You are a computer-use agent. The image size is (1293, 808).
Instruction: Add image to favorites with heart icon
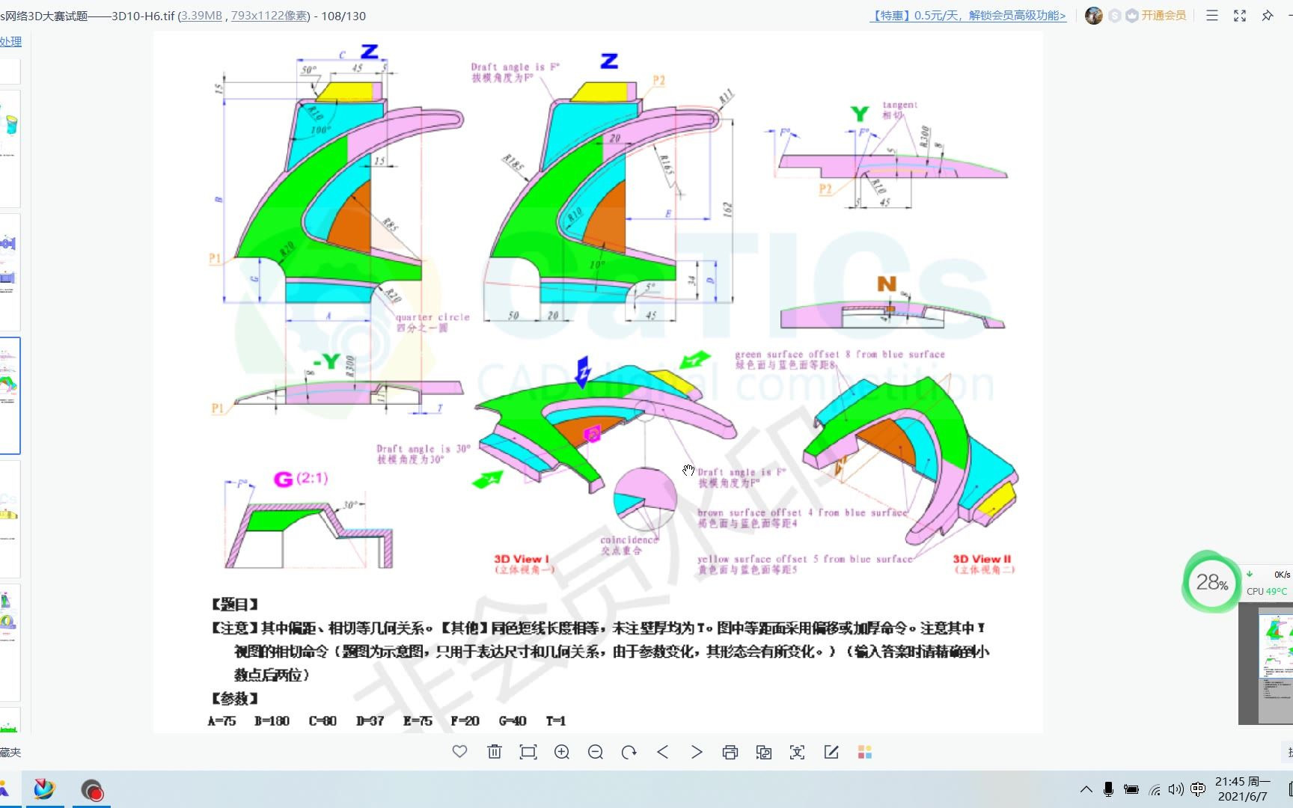tap(459, 752)
